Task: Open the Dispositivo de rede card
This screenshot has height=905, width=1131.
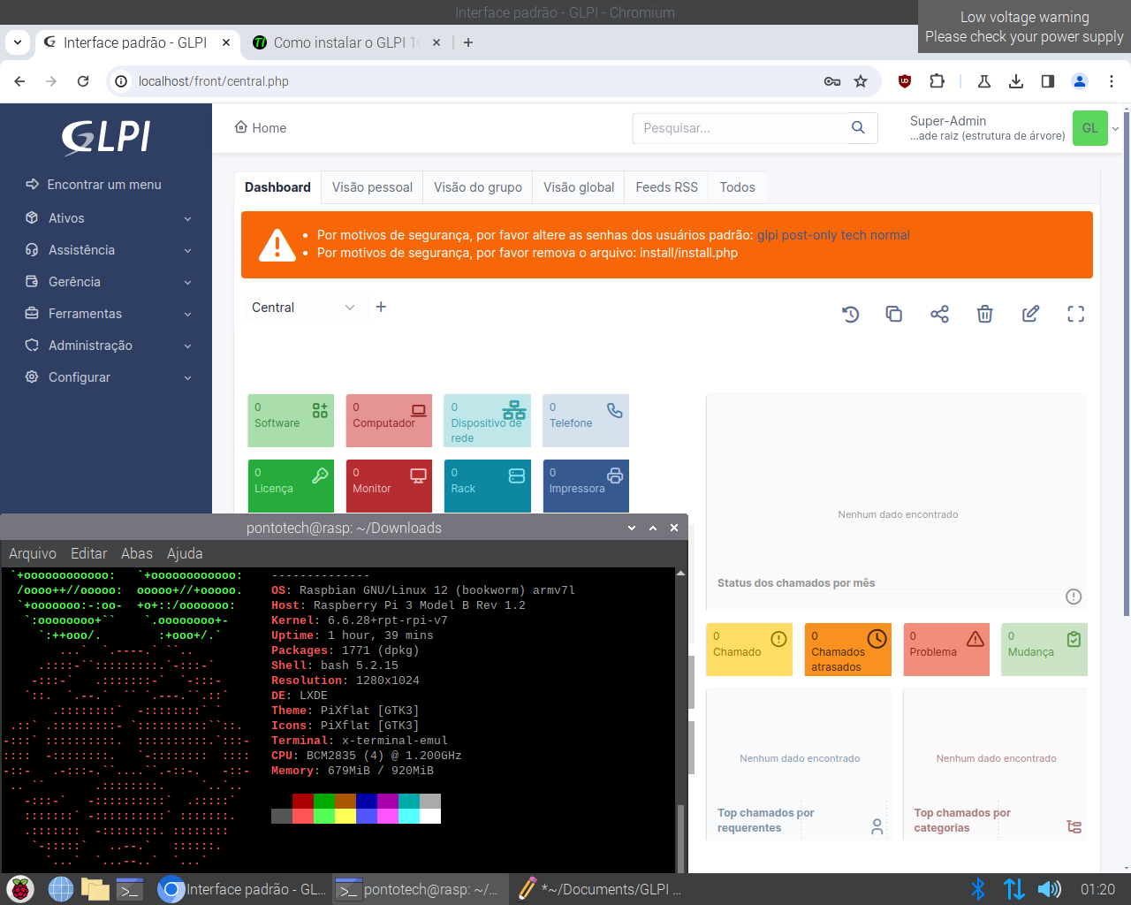Action: point(488,421)
